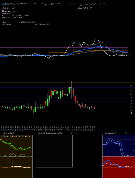Image resolution: width=135 pixels, height=178 pixels.
Task: Click the 'Stochastics & R' panel title
Action: [x=110, y=133]
